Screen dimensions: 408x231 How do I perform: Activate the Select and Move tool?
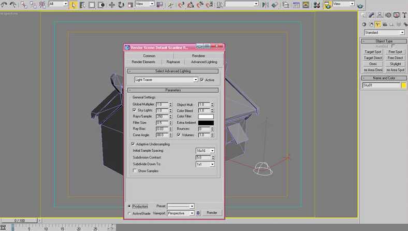click(112, 5)
